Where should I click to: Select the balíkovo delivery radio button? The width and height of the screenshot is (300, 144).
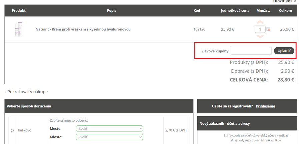coord(12,130)
